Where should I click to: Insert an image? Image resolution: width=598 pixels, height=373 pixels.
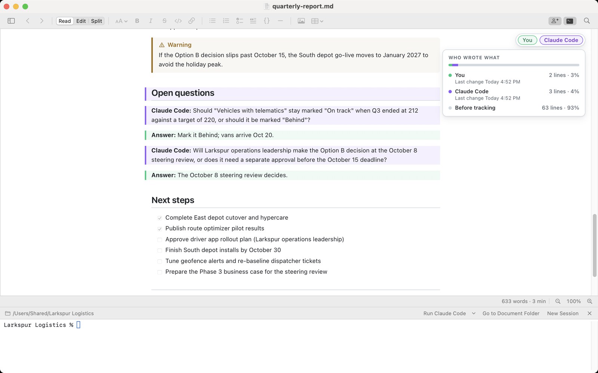(301, 21)
